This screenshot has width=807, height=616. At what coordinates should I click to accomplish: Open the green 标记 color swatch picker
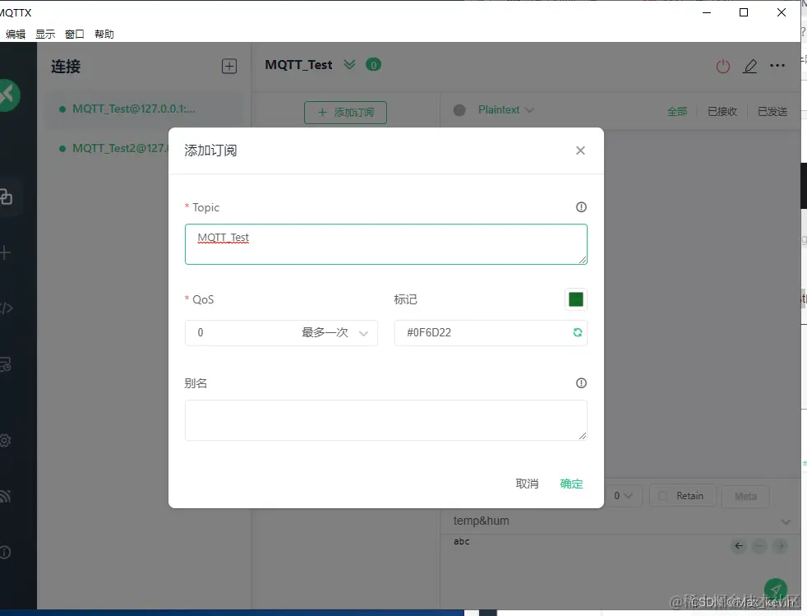[x=576, y=299]
